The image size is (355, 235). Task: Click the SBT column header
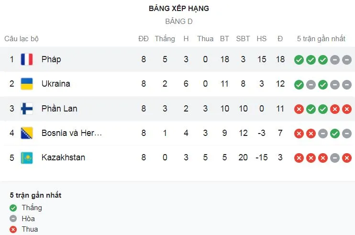coord(243,39)
